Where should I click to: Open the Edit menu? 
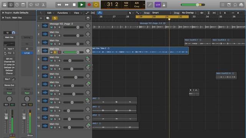click(x=50, y=13)
